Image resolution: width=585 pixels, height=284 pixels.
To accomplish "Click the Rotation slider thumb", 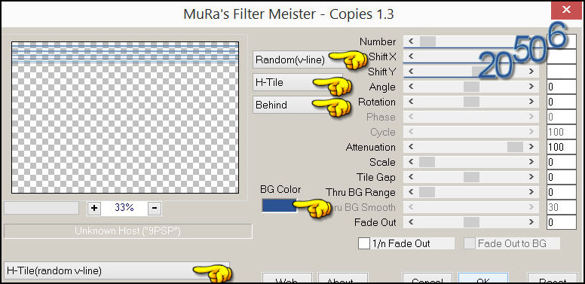I will [471, 102].
